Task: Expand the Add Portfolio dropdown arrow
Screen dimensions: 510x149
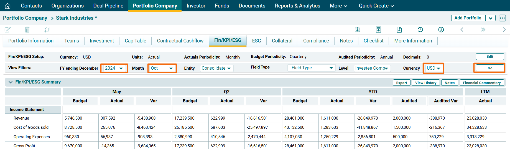Action: click(490, 18)
